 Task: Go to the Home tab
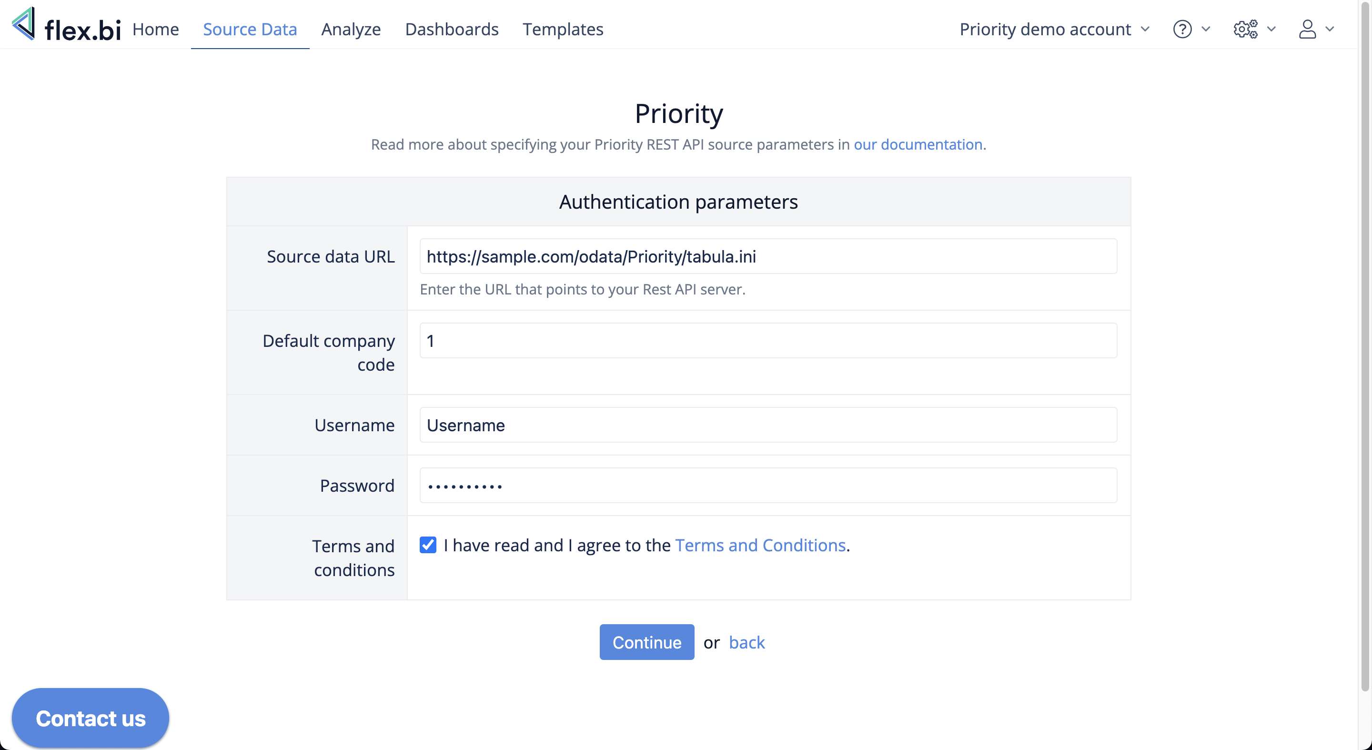tap(155, 29)
